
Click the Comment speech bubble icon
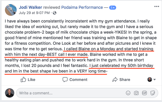click(65, 80)
